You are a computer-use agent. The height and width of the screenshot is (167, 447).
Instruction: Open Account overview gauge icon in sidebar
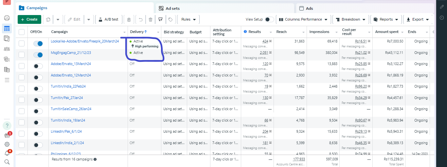pos(7,18)
